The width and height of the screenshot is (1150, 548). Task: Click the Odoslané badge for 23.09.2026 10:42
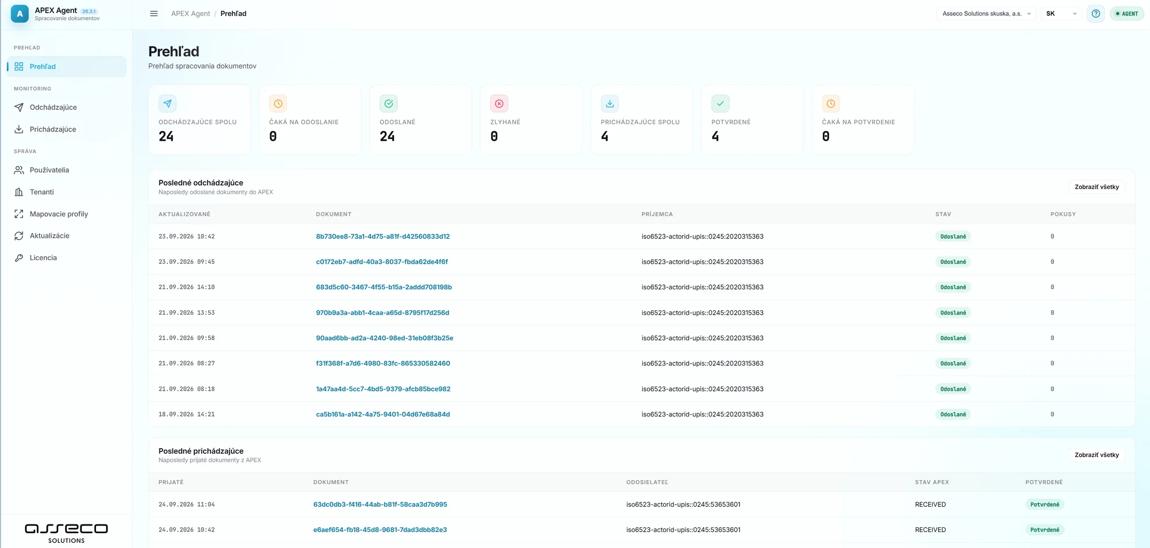[x=953, y=237]
